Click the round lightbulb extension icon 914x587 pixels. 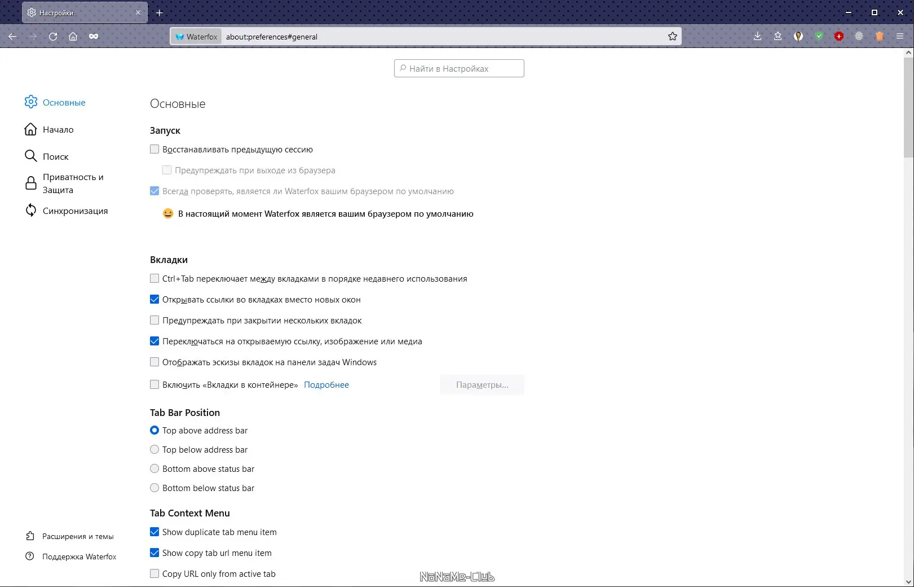(x=798, y=37)
